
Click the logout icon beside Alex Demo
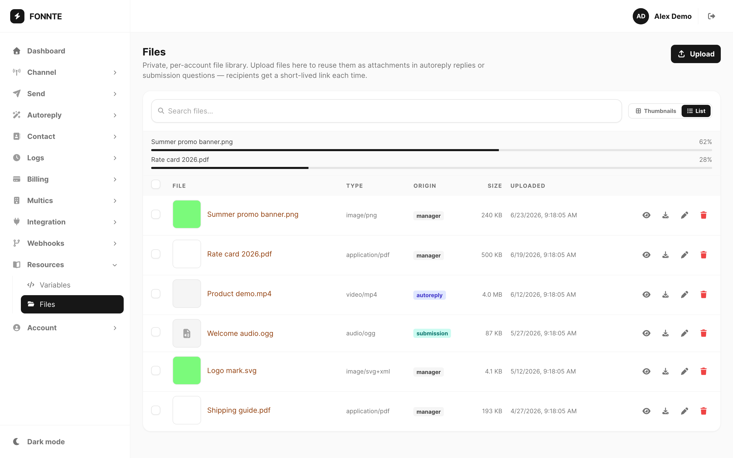coord(711,16)
